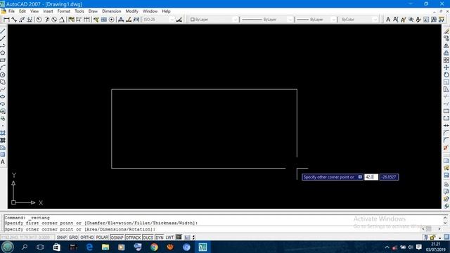Disable OTRACK object snap tracking
The image size is (450, 253).
133,238
